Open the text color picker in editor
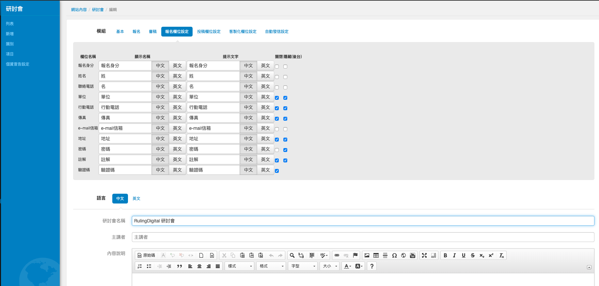The height and width of the screenshot is (286, 599). coord(348,266)
